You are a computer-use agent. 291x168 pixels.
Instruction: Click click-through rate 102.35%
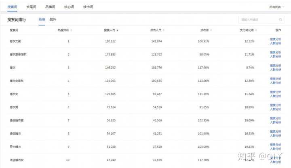203,120
